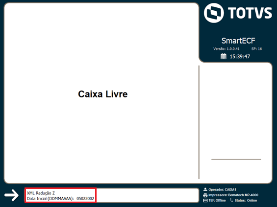Click the SmartECF title

click(x=238, y=41)
